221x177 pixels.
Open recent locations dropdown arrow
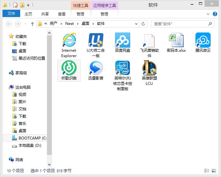click(x=25, y=24)
